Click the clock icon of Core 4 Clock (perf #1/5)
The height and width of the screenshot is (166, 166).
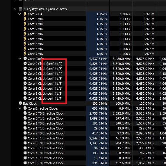[x=25, y=83]
